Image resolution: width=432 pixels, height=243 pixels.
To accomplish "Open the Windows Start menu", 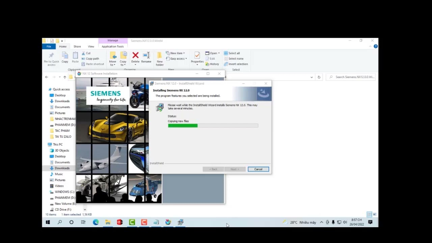I will [48, 222].
